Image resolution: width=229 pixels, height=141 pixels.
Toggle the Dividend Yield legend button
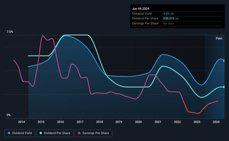pyautogui.click(x=20, y=133)
